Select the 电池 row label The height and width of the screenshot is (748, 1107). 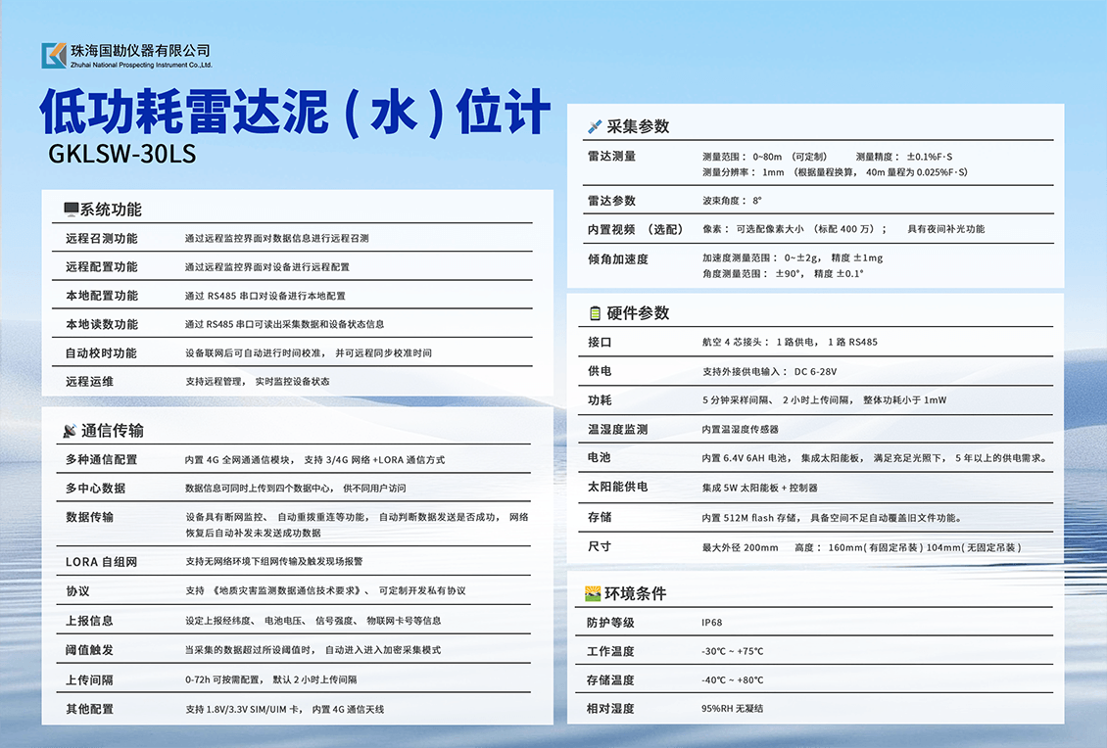click(x=600, y=457)
